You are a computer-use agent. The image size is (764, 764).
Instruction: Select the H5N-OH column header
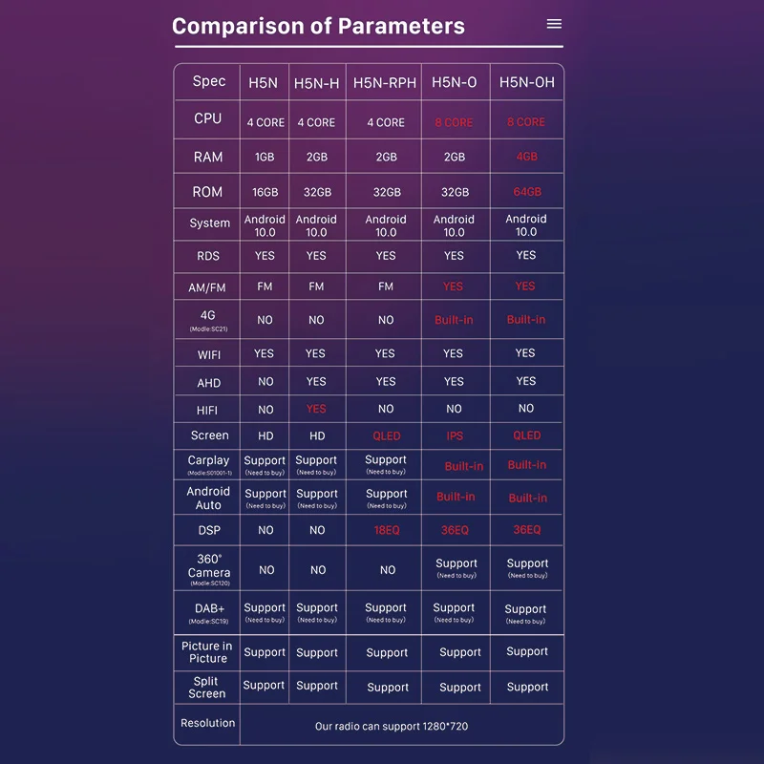click(526, 83)
